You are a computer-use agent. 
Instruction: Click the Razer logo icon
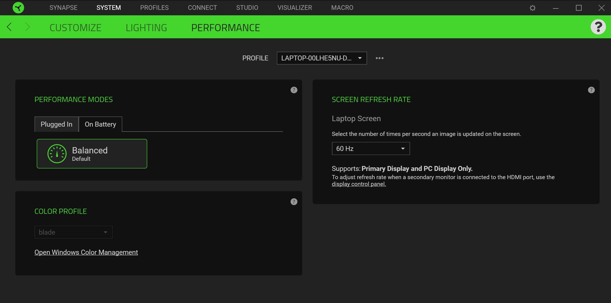(18, 8)
